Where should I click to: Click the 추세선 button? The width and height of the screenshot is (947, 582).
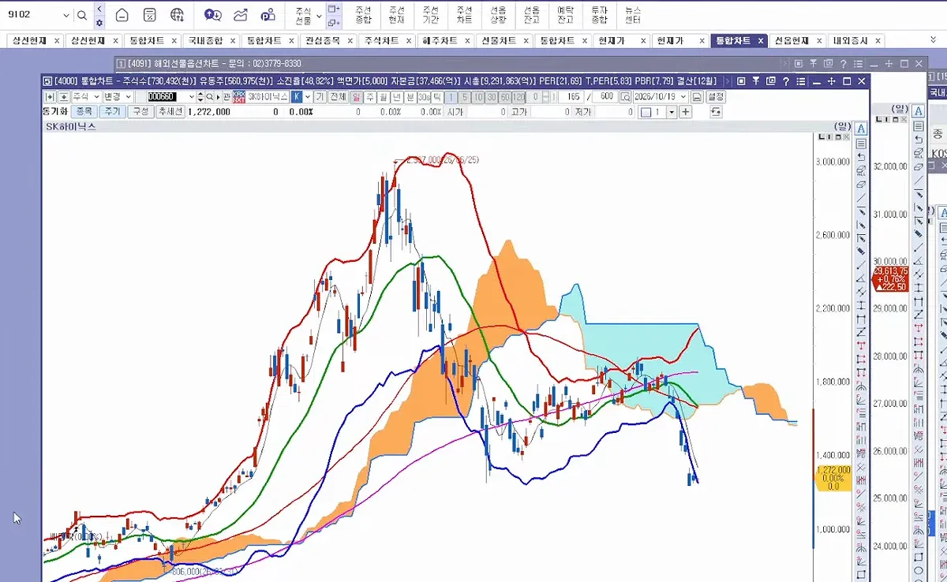point(170,112)
